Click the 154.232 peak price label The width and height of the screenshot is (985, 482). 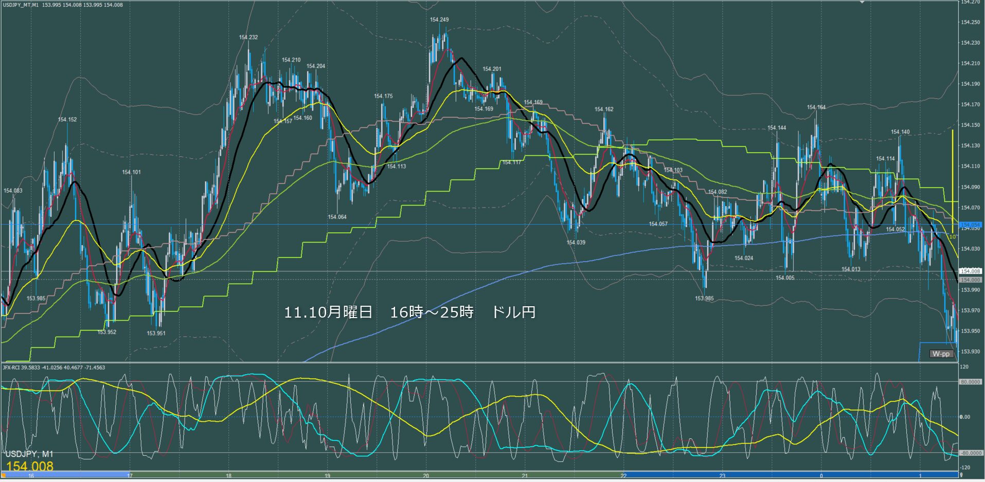248,38
